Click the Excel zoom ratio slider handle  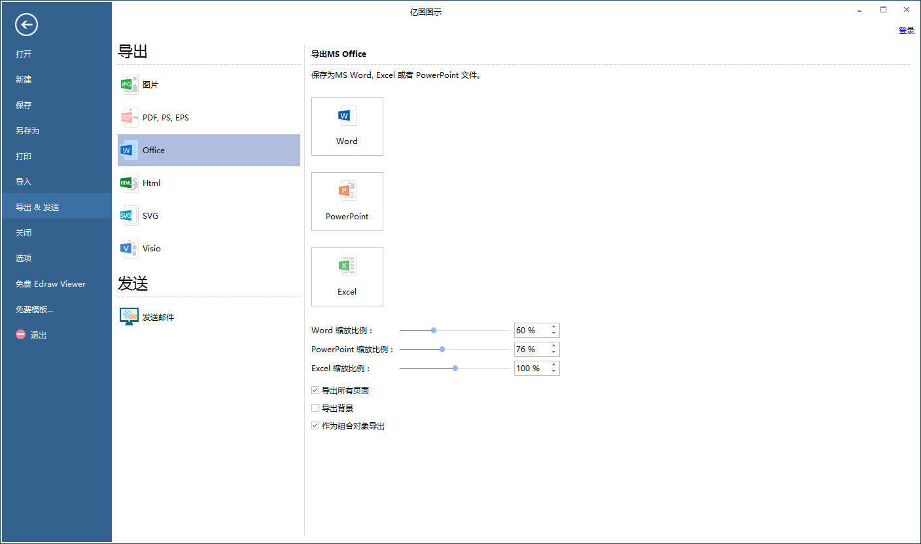tap(455, 368)
